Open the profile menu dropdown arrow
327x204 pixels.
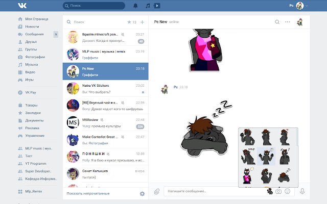coord(307,6)
